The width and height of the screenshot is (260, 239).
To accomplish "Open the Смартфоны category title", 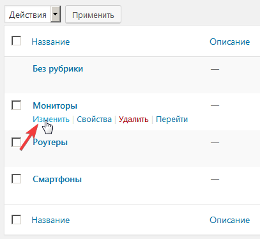I will 57,179.
